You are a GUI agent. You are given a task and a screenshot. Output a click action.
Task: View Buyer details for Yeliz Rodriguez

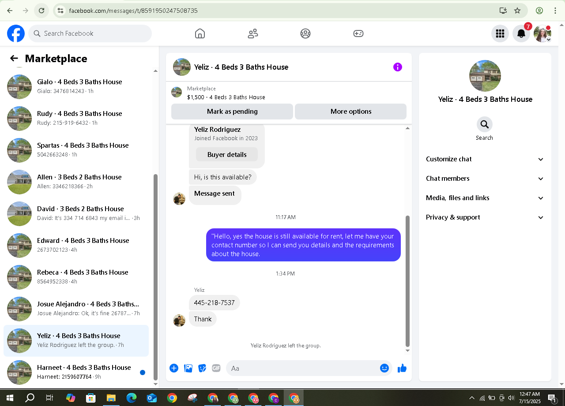click(x=227, y=155)
